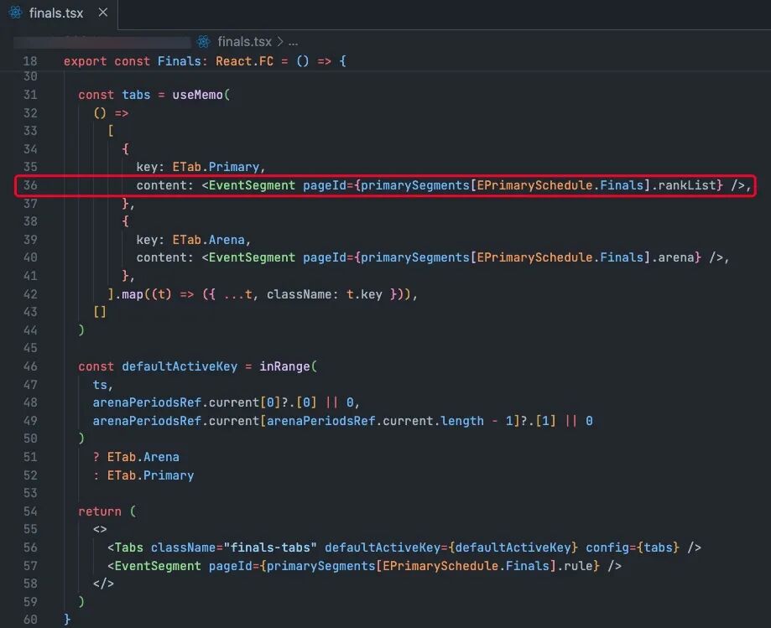This screenshot has height=628, width=771.
Task: Open the finals.tsx breadcrumb item
Action: point(244,42)
